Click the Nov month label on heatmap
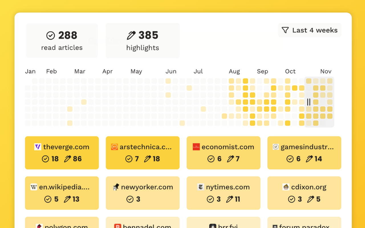 pos(326,71)
